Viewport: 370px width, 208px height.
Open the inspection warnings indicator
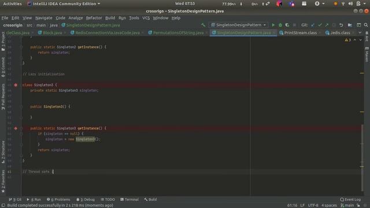(347, 40)
